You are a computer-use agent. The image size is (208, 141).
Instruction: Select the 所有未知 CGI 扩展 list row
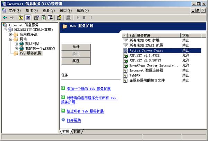pos(162,40)
